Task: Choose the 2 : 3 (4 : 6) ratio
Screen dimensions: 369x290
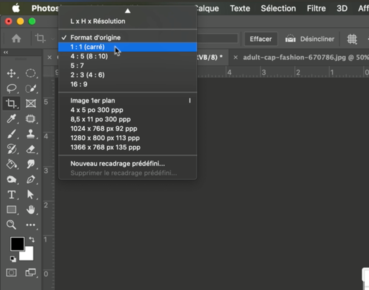Action: coord(128,75)
